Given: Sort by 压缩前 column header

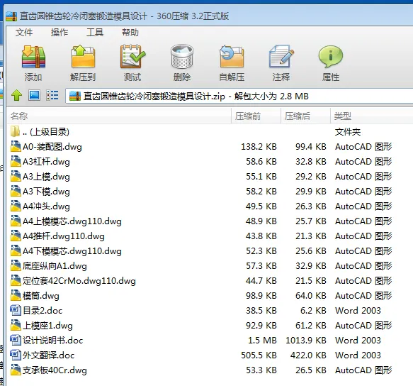Looking at the screenshot, I should click(x=256, y=116).
